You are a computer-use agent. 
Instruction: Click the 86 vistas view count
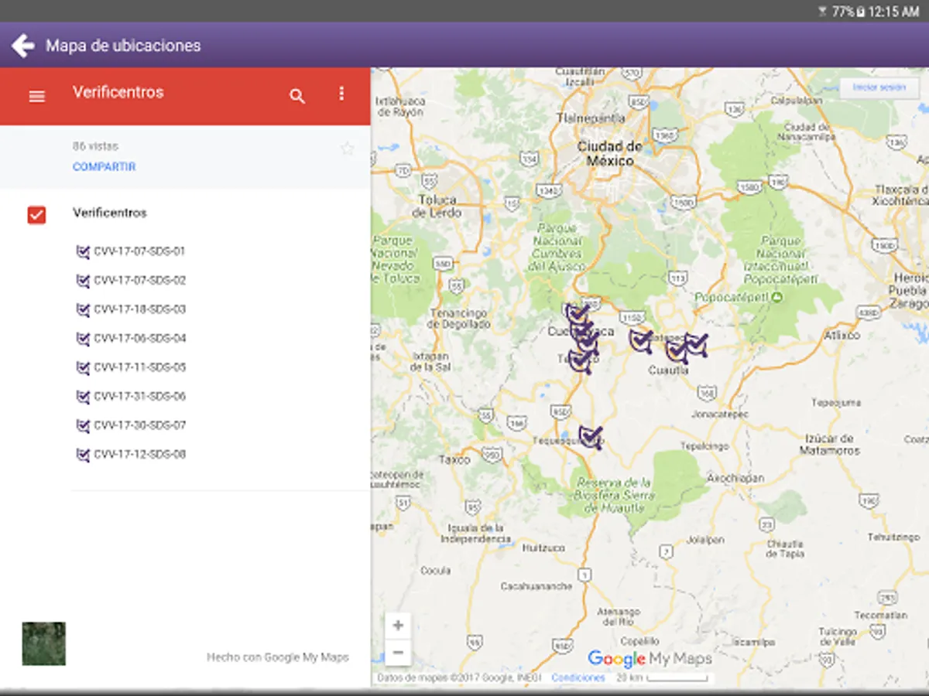[x=95, y=146]
